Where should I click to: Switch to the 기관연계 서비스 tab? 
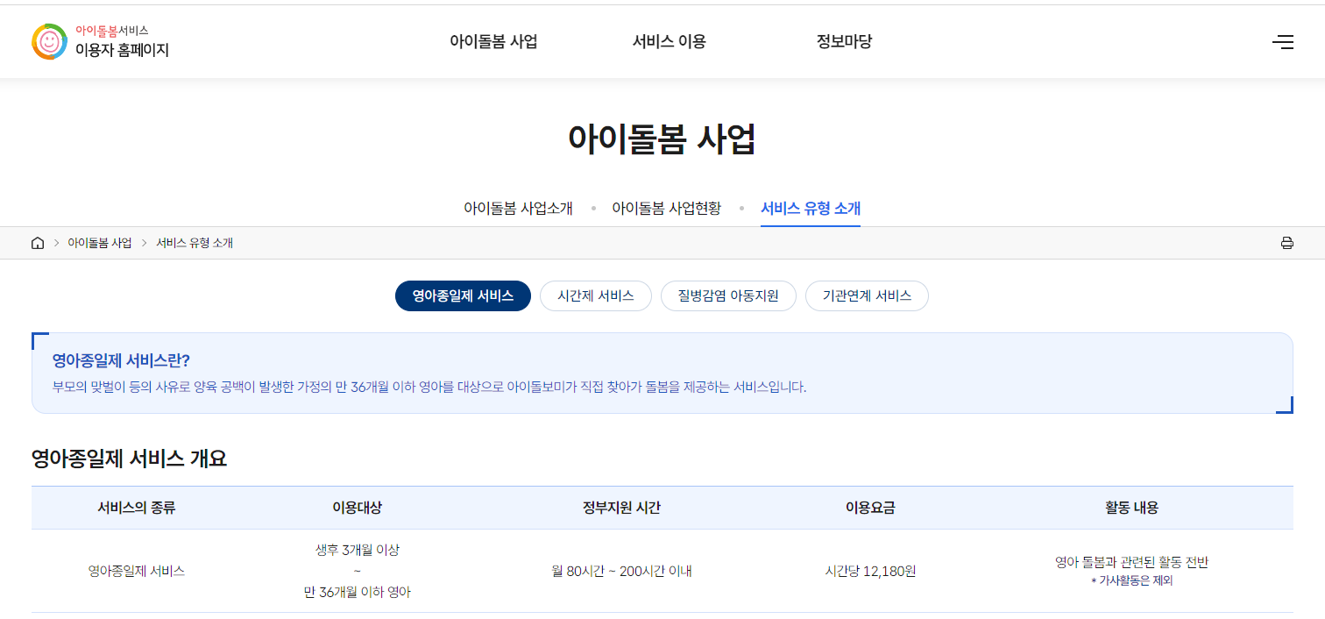867,295
